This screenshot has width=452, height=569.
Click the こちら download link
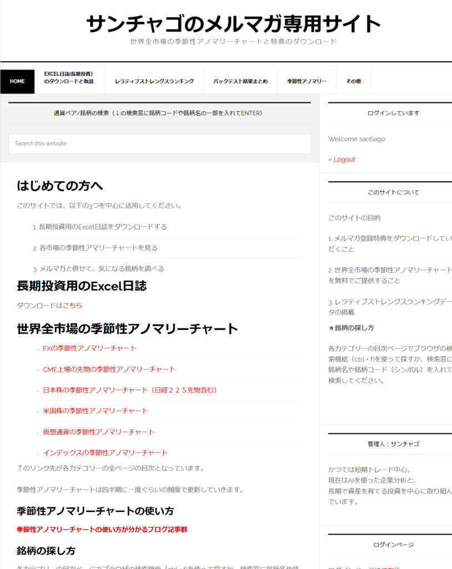coord(74,305)
